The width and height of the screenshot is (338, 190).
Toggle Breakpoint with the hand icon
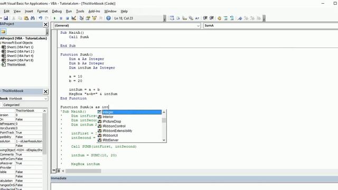pos(219,18)
